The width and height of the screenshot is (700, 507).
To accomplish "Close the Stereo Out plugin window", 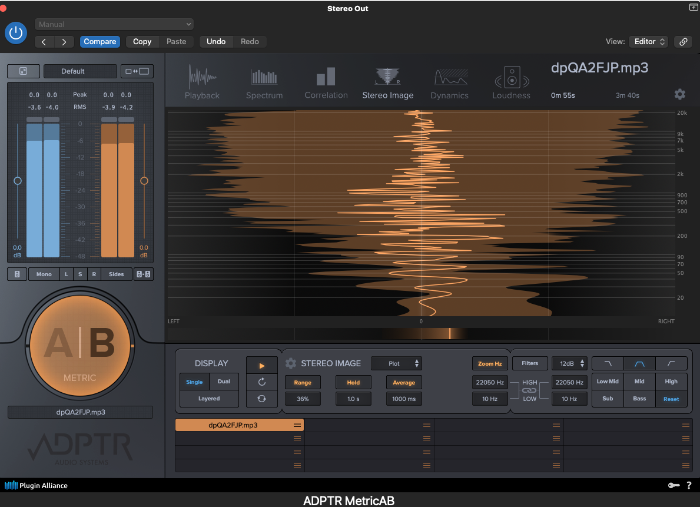I will coord(3,8).
